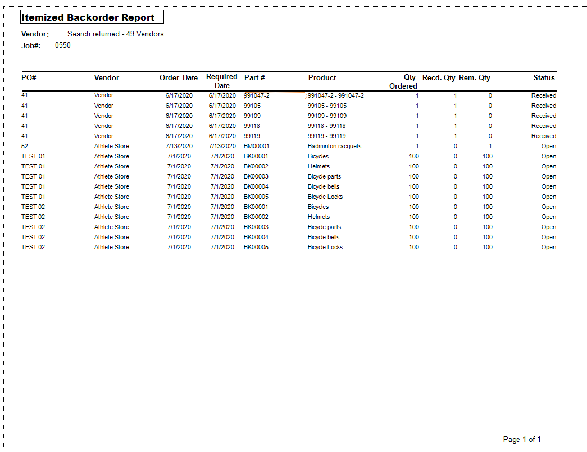Click the Rem. Qty column header

point(474,78)
